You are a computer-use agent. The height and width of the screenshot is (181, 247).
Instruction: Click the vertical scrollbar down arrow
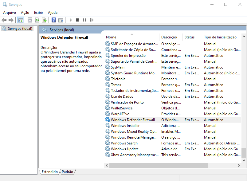click(x=244, y=160)
